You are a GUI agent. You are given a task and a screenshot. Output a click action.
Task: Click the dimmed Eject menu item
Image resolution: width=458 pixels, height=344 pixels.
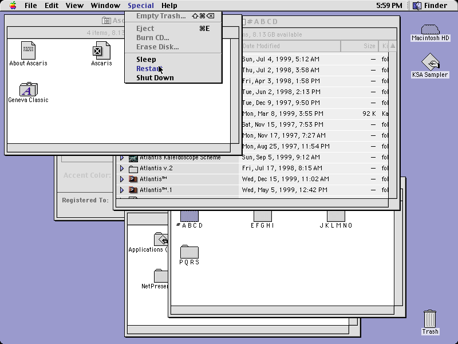pos(173,28)
